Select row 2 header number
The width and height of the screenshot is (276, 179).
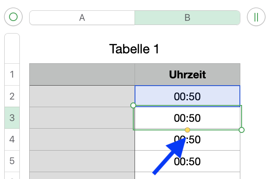pos(12,96)
